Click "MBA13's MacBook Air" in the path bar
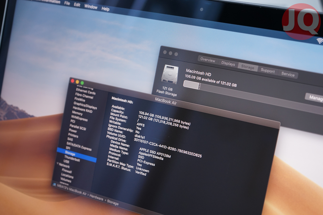Viewport: 323px width, 215px height. pos(71,189)
